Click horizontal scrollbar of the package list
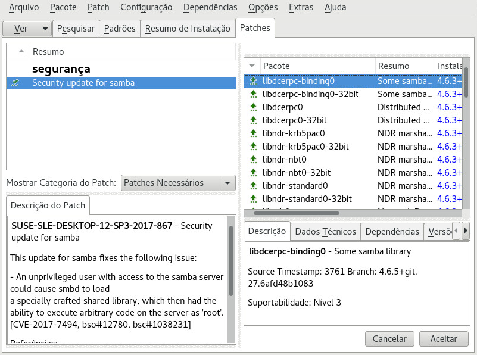The height and width of the screenshot is (355, 477). click(297, 213)
